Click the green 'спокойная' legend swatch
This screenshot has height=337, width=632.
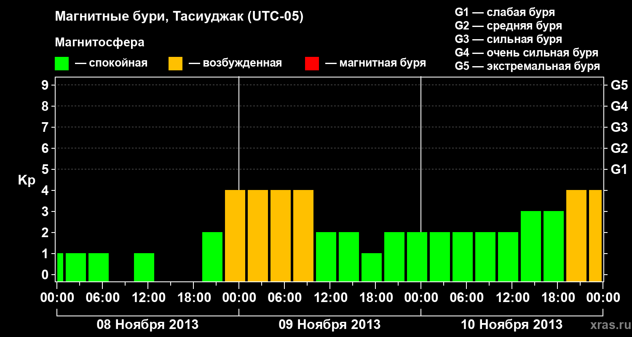click(x=62, y=64)
